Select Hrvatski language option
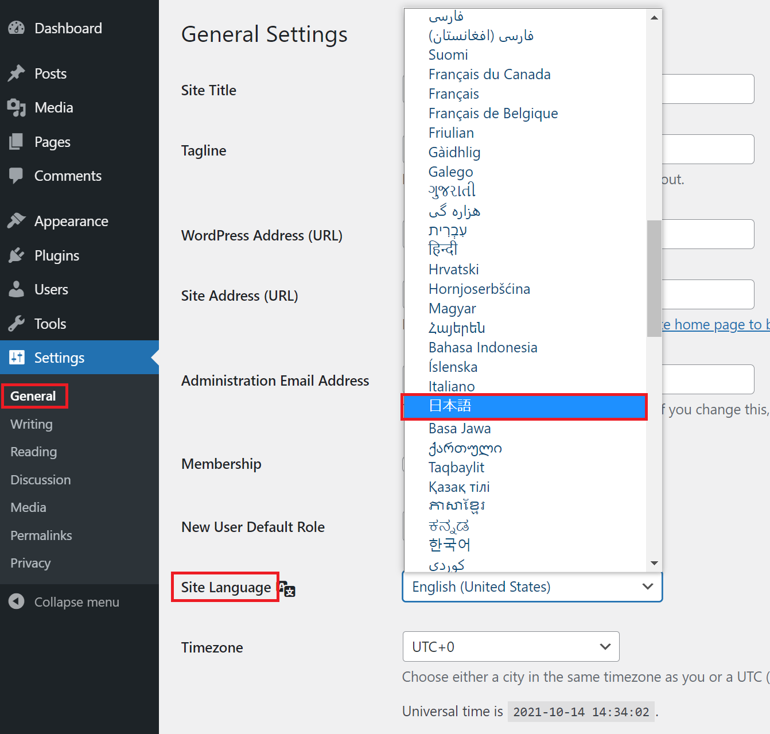Viewport: 770px width, 734px height. [x=525, y=270]
